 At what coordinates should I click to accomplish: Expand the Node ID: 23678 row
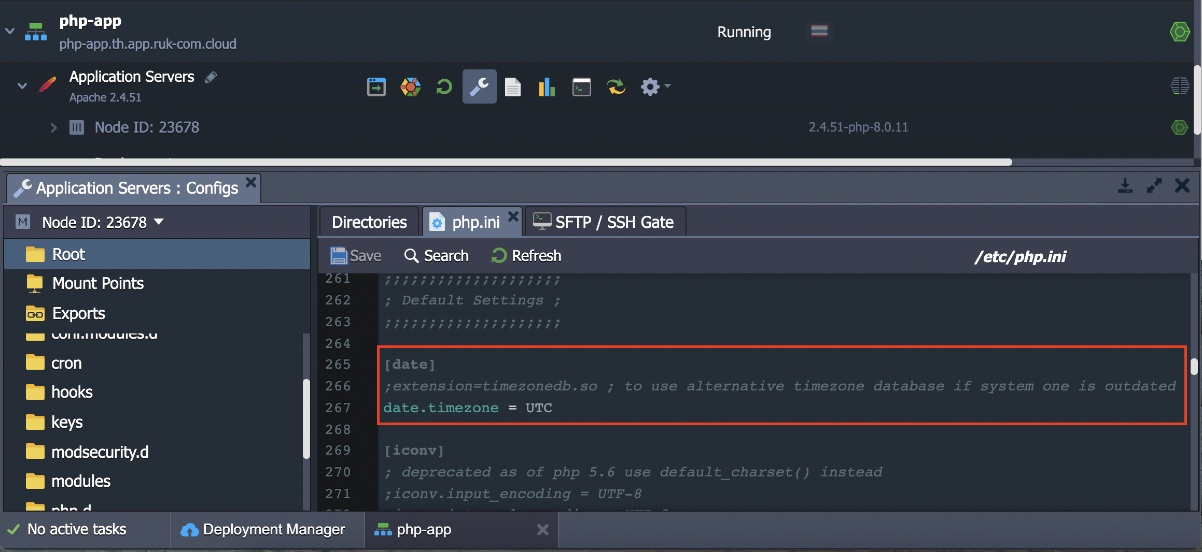click(x=53, y=127)
